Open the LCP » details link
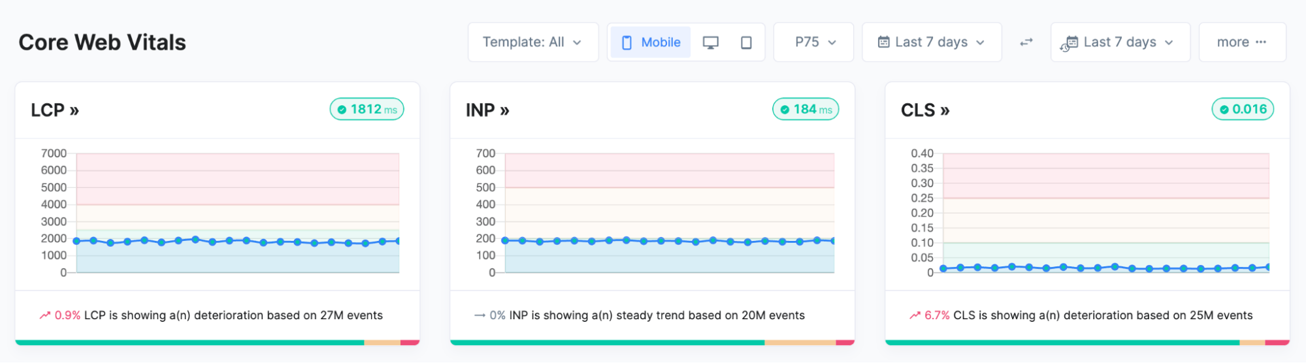The image size is (1306, 363). [55, 110]
